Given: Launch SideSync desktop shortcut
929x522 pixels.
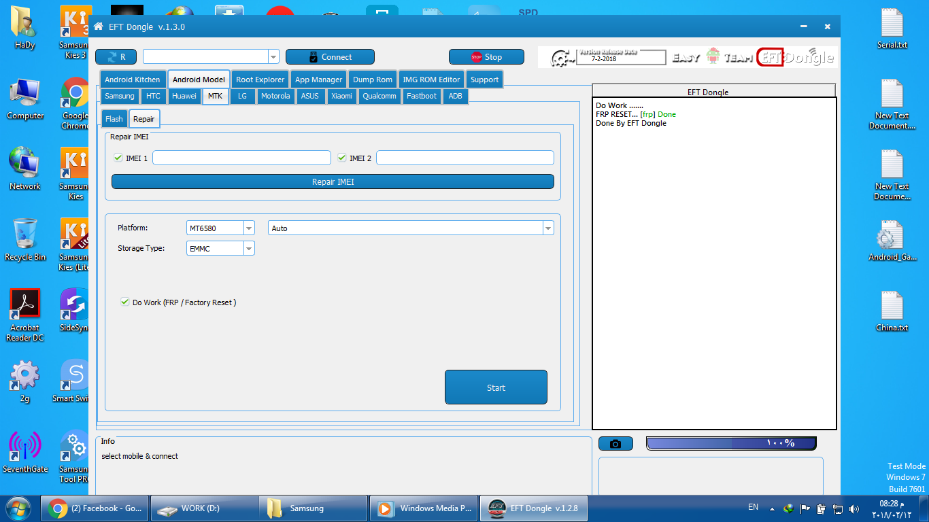Looking at the screenshot, I should pyautogui.click(x=75, y=311).
